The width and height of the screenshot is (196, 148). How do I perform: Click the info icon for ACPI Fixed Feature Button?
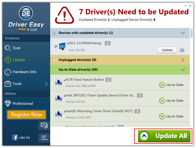click(109, 80)
